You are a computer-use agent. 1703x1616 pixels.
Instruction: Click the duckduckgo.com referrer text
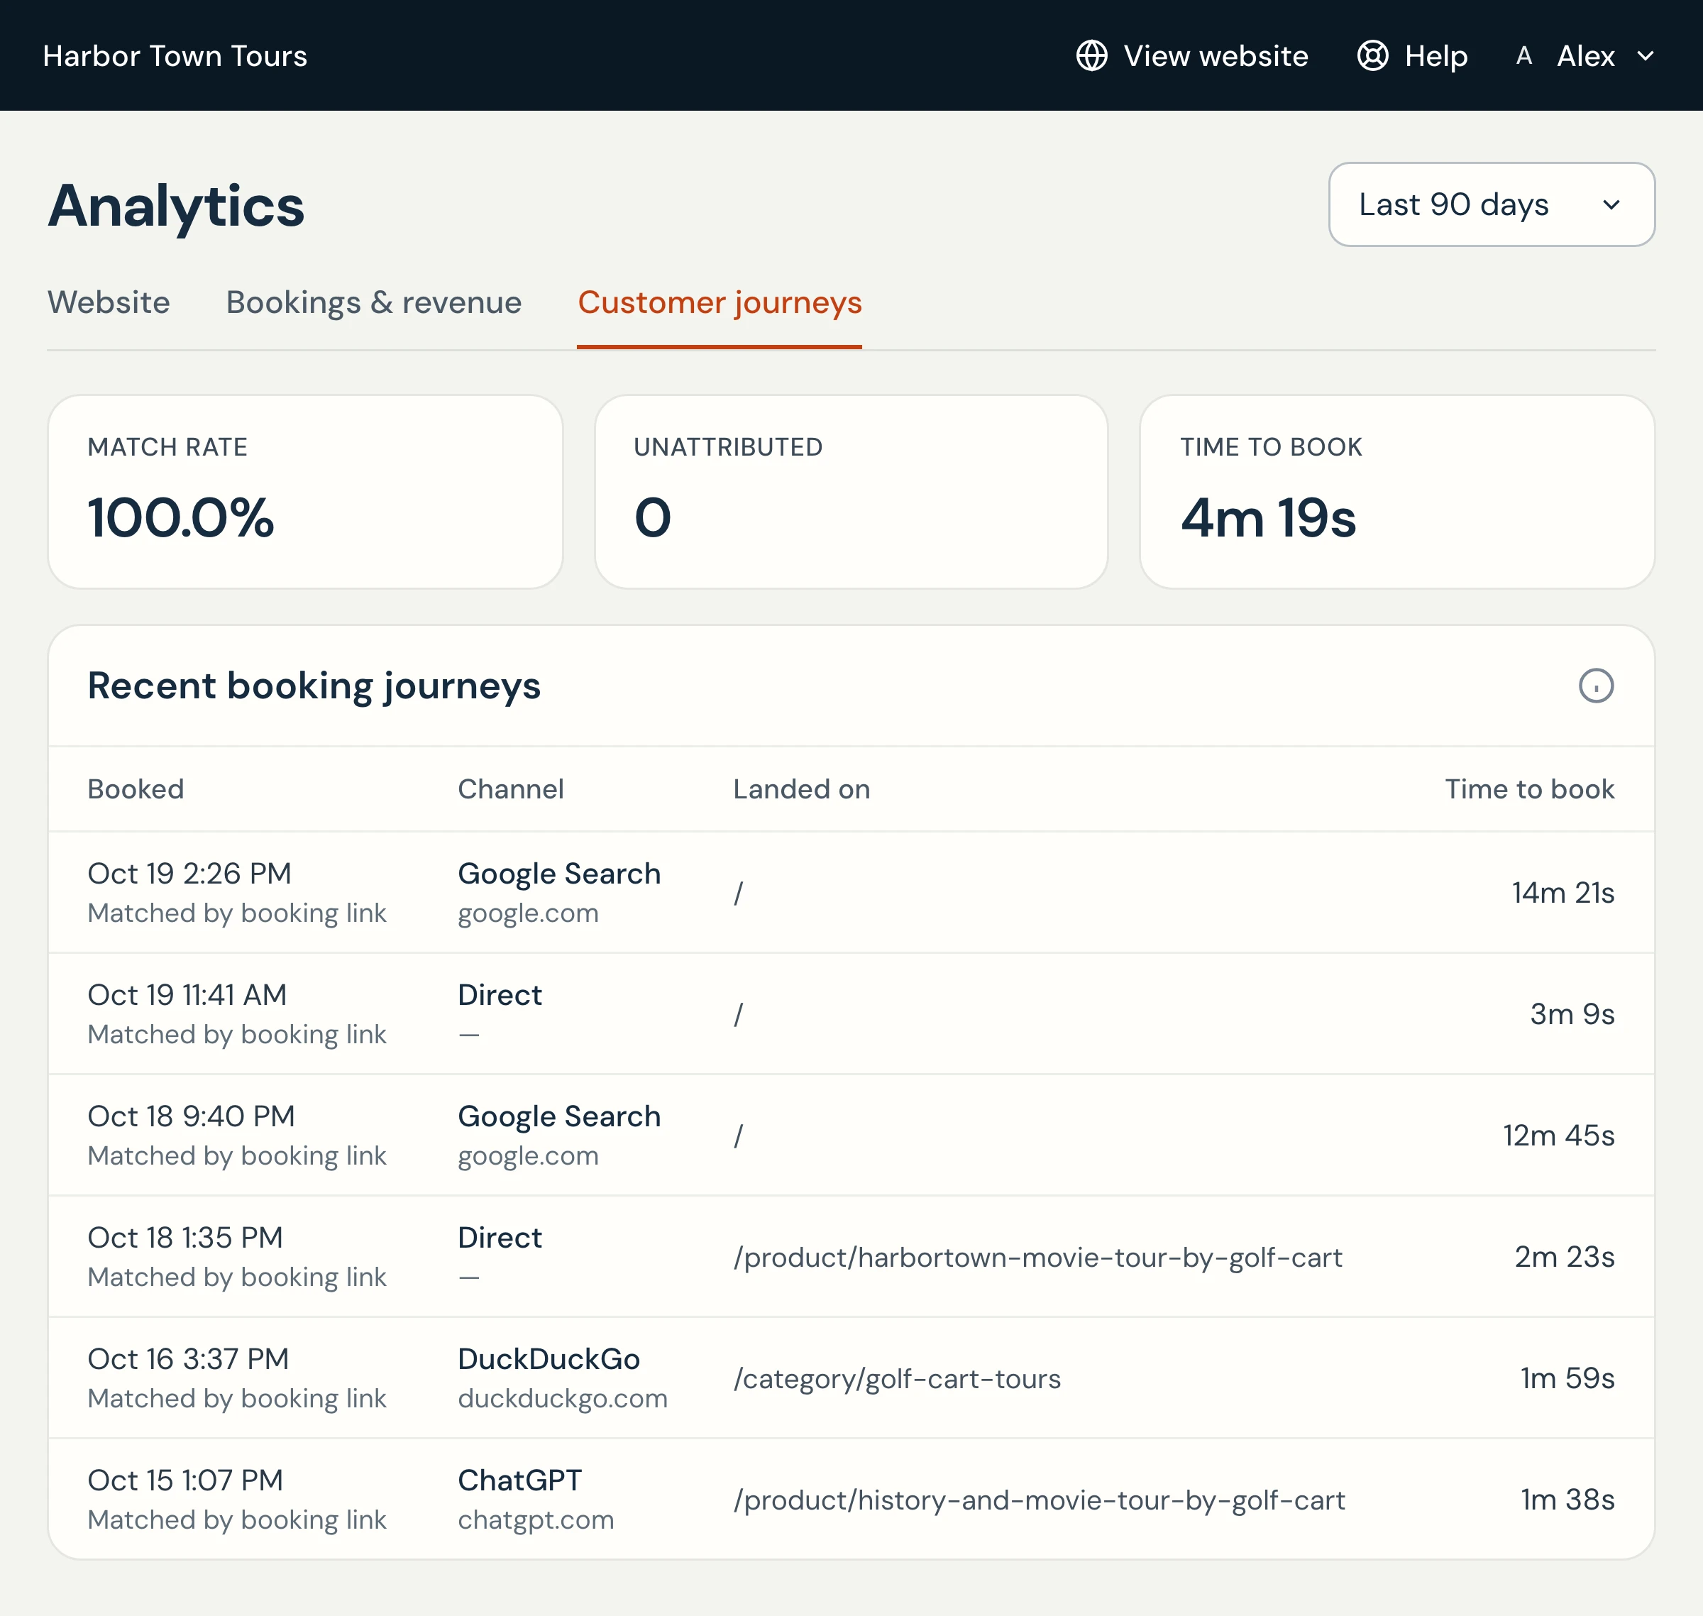point(563,1398)
